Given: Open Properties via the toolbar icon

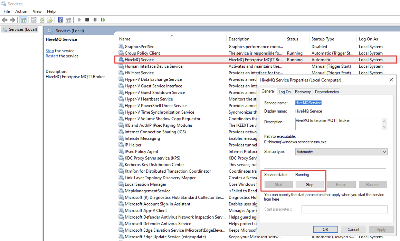Looking at the screenshot, I should (34, 20).
